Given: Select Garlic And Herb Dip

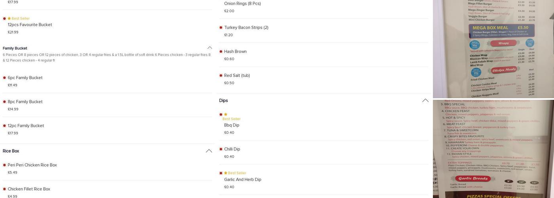Looking at the screenshot, I should [243, 180].
